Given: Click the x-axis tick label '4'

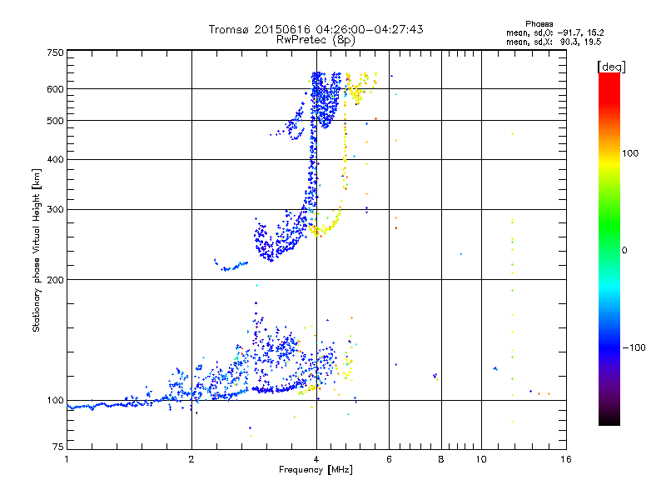Looking at the screenshot, I should [316, 459].
